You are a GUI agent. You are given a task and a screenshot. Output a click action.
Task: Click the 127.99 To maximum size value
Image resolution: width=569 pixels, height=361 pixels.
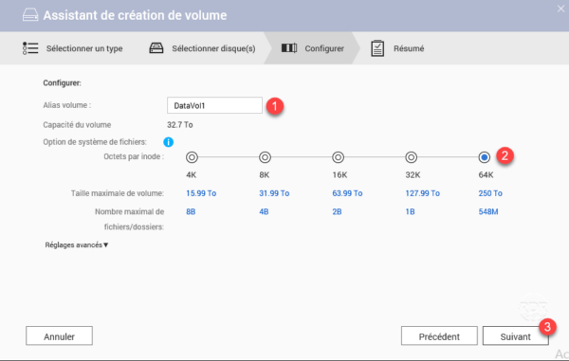[422, 193]
